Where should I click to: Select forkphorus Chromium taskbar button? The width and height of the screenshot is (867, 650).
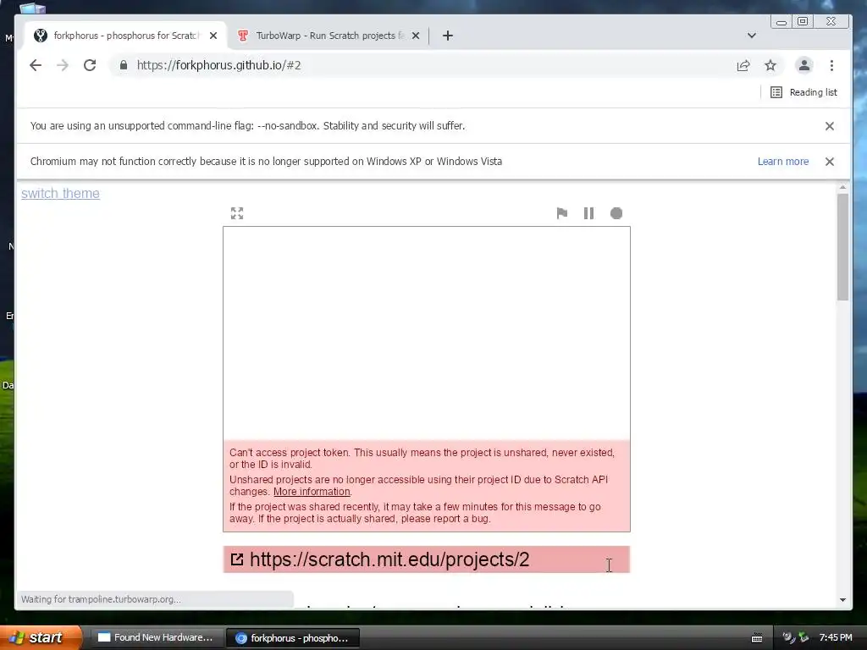pos(292,638)
